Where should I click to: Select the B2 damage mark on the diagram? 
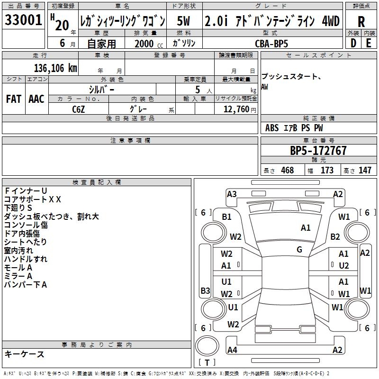click(335, 236)
